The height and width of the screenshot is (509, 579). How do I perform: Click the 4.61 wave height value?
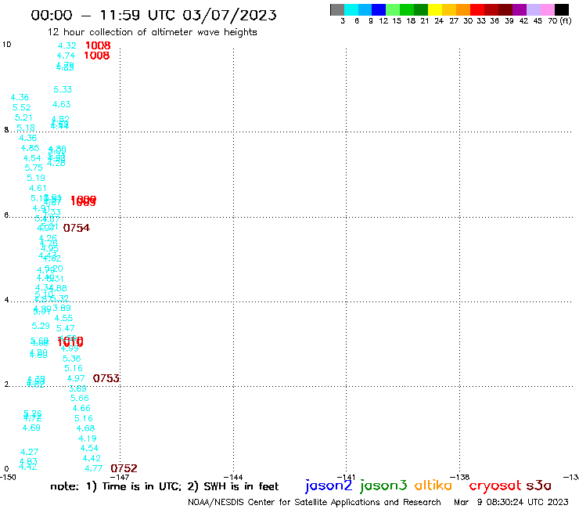click(x=38, y=189)
